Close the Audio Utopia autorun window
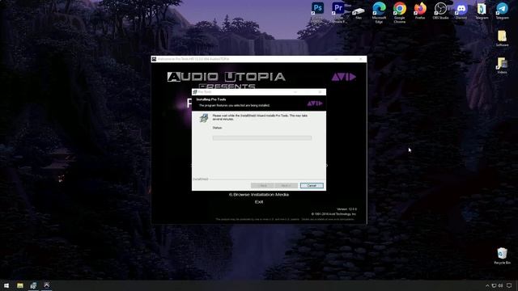Image resolution: width=518 pixels, height=291 pixels. [x=360, y=59]
